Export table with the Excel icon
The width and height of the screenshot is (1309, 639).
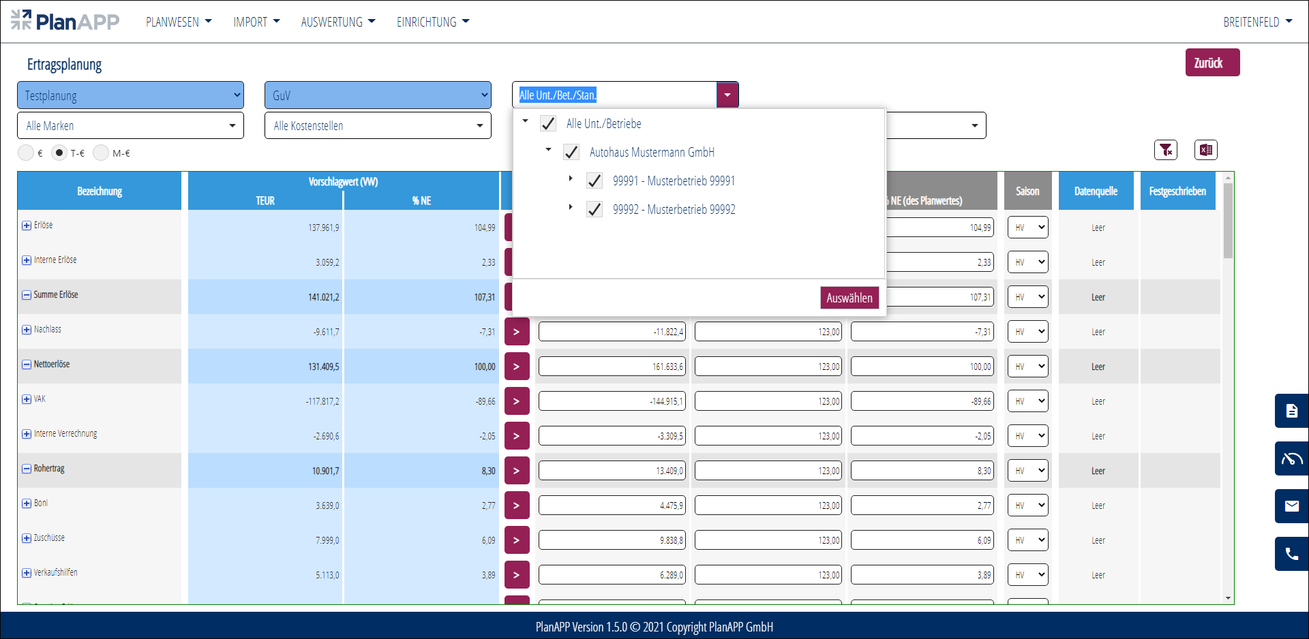(x=1205, y=150)
